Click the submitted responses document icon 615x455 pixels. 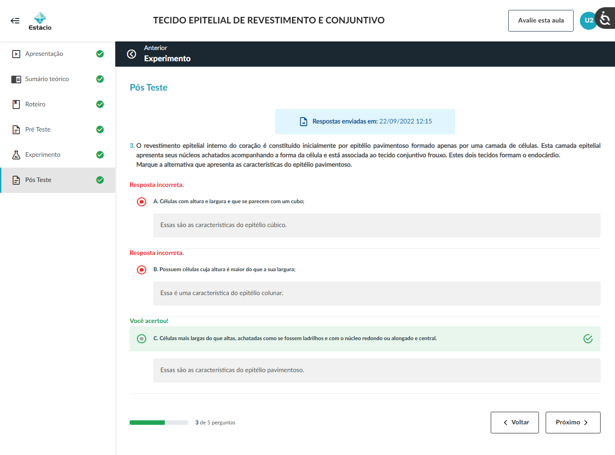pos(304,122)
